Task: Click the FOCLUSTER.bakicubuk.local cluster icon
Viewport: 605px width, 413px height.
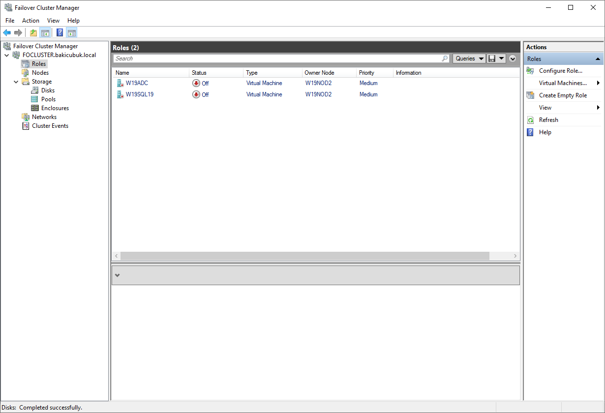Action: [16, 55]
